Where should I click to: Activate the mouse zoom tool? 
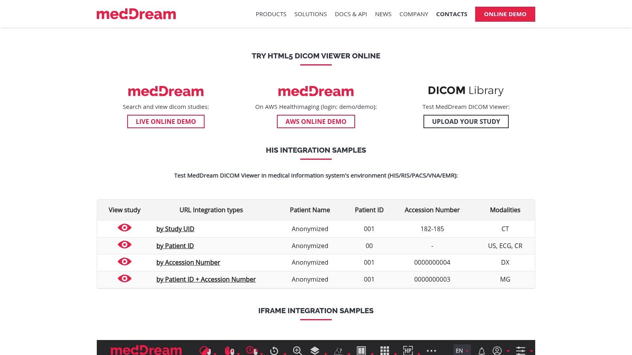pyautogui.click(x=251, y=350)
